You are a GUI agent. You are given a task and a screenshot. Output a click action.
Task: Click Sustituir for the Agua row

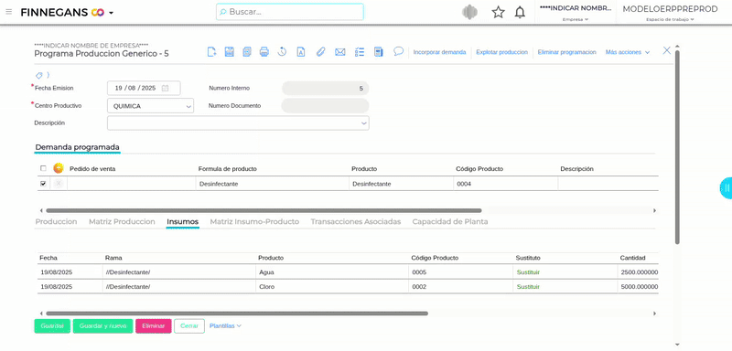528,272
